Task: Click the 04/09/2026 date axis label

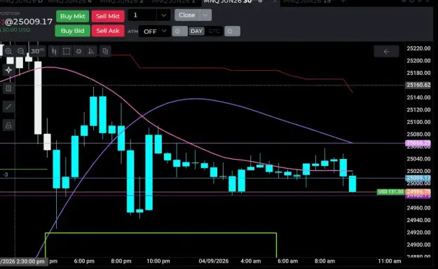Action: [x=214, y=261]
